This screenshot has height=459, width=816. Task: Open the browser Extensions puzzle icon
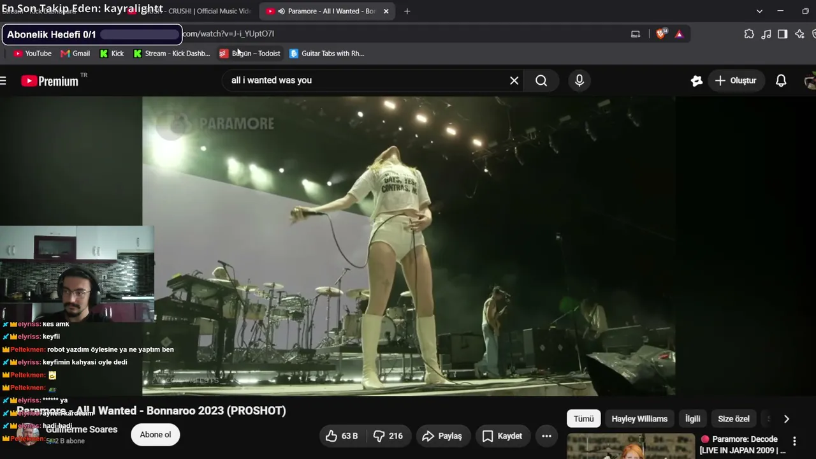749,34
